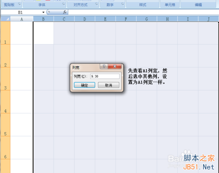
Task: Click the formula bar input area
Action: tap(143, 12)
